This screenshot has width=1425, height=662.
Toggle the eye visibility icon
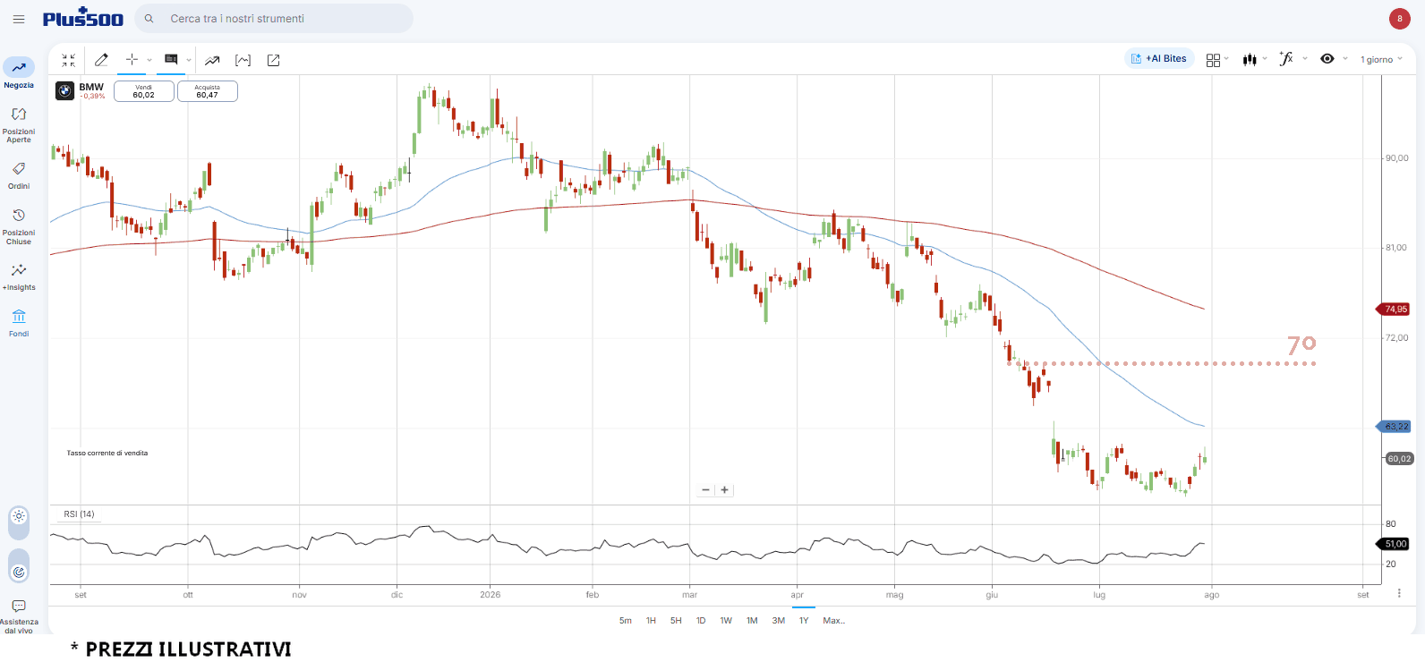[1327, 59]
